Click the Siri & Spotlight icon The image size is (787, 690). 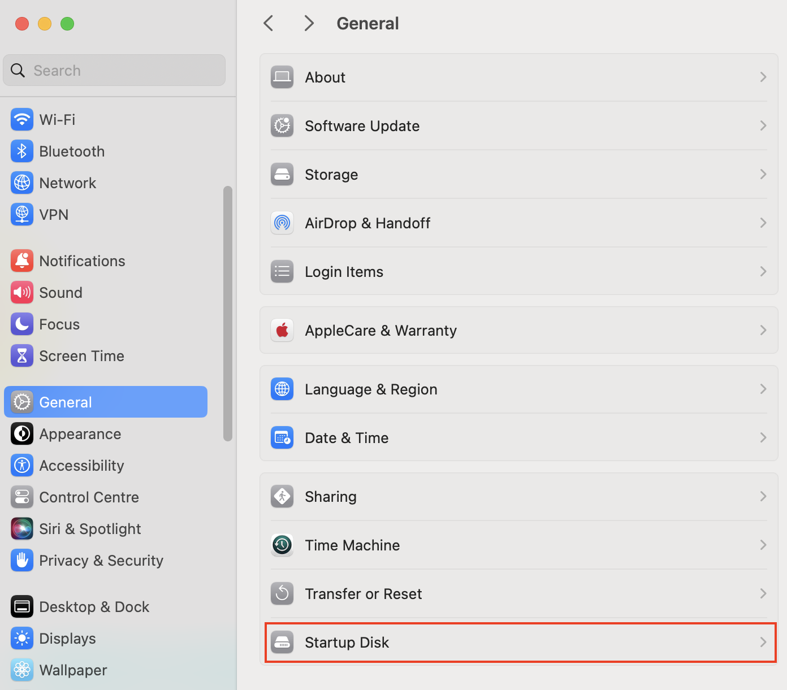click(22, 529)
